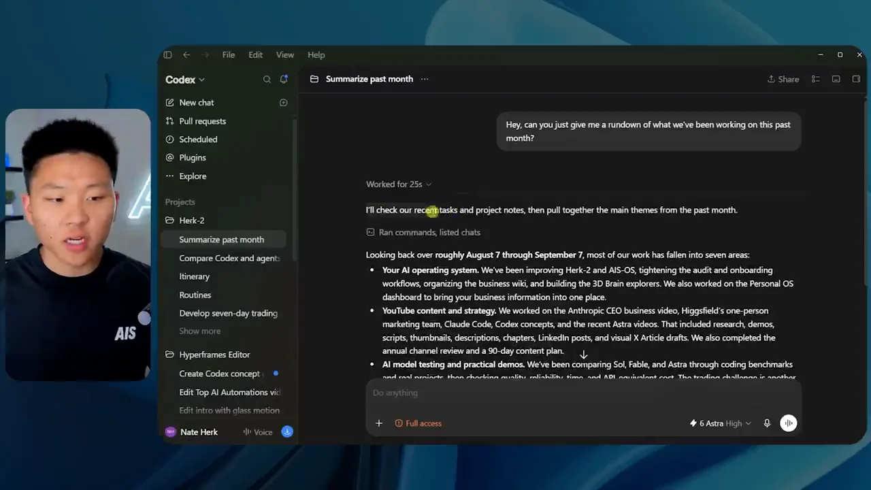Toggle the bottom panel layout icon

(x=836, y=79)
